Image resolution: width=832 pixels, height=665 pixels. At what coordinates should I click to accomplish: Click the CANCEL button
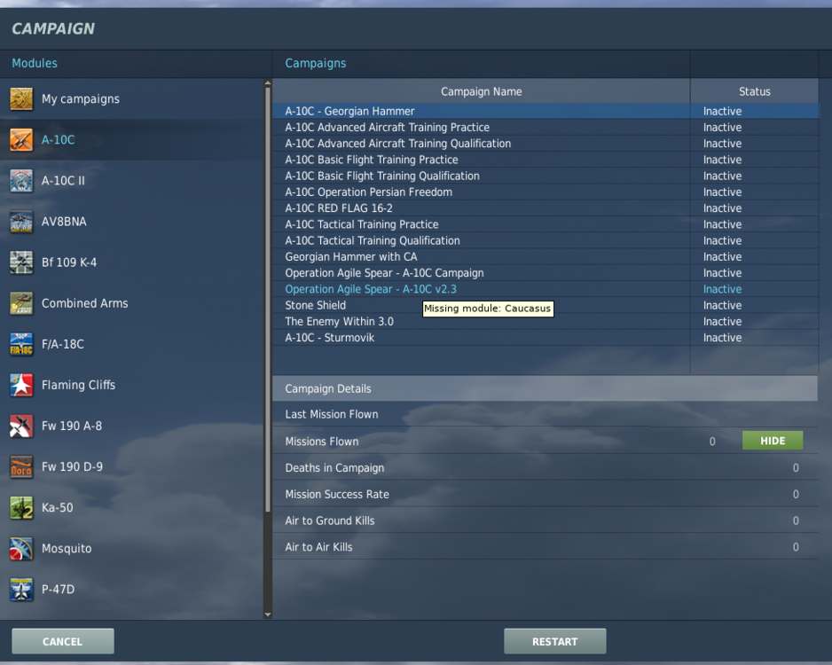click(63, 641)
